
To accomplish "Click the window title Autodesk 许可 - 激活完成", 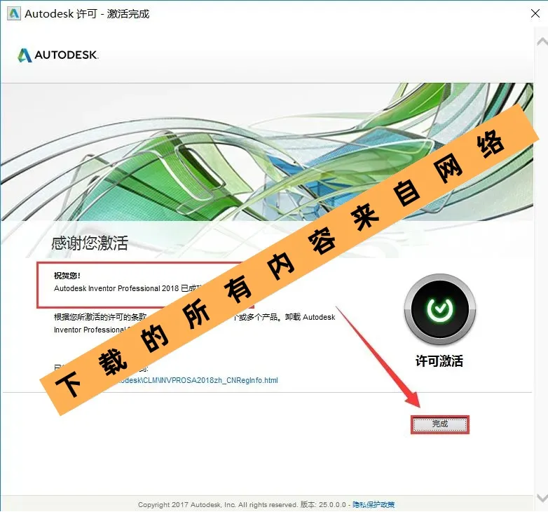I will [87, 13].
